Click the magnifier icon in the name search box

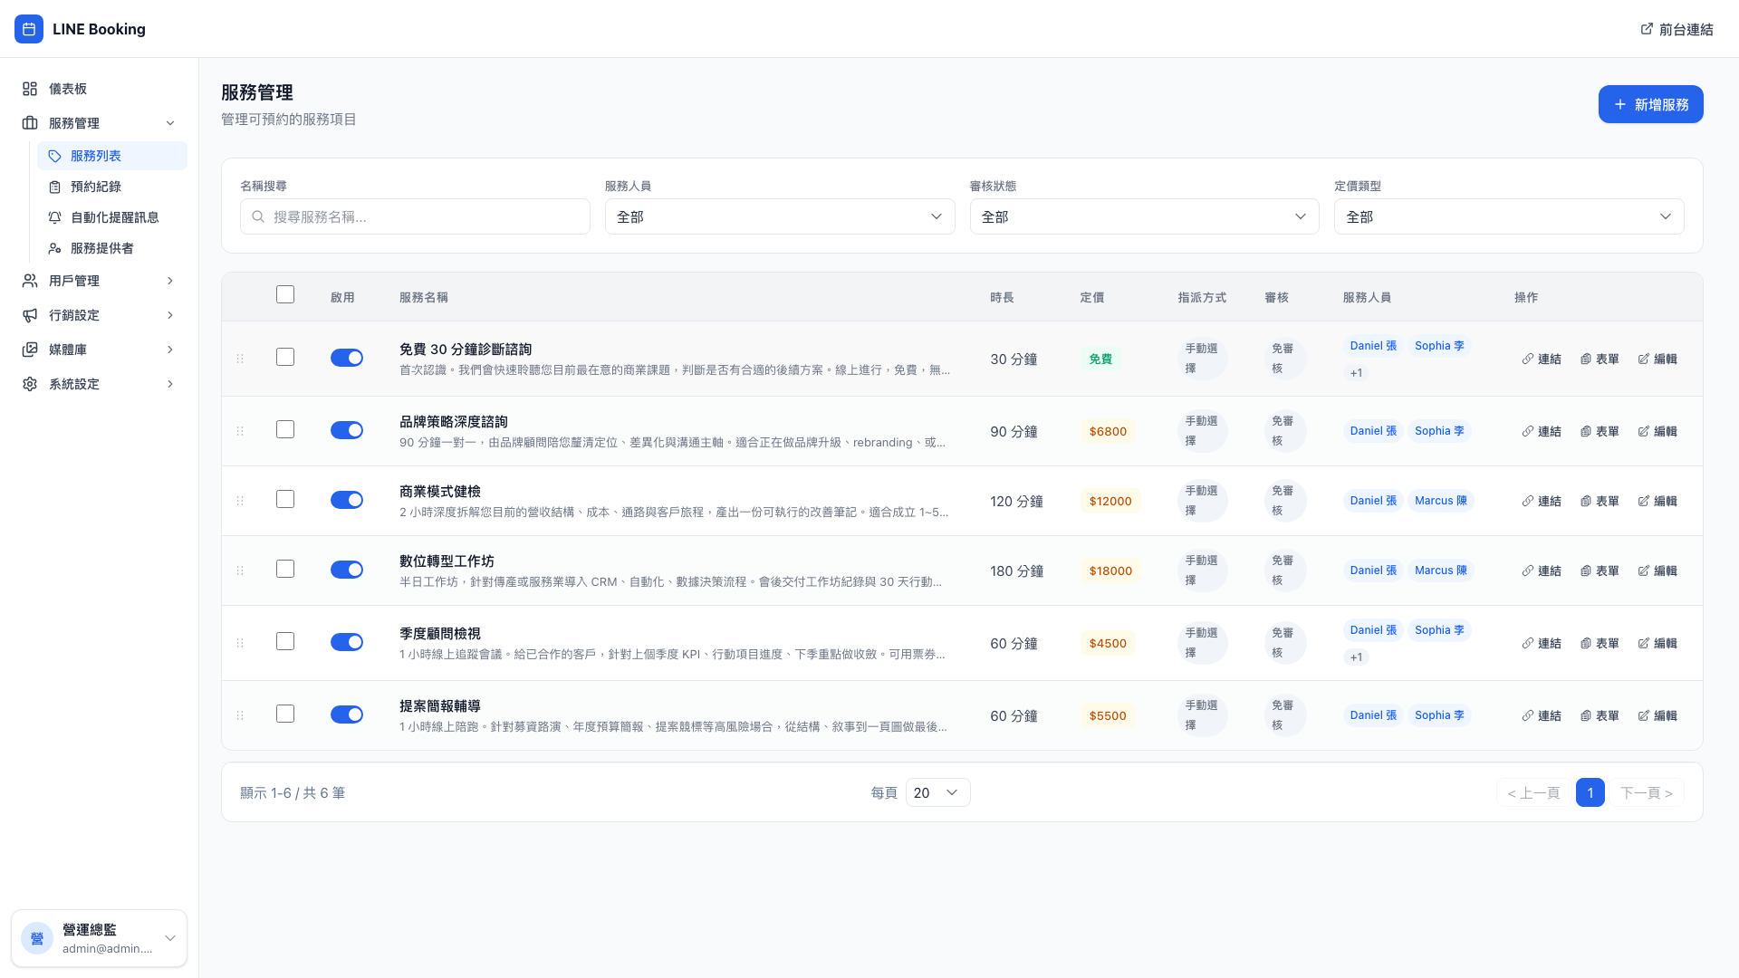[x=258, y=216]
